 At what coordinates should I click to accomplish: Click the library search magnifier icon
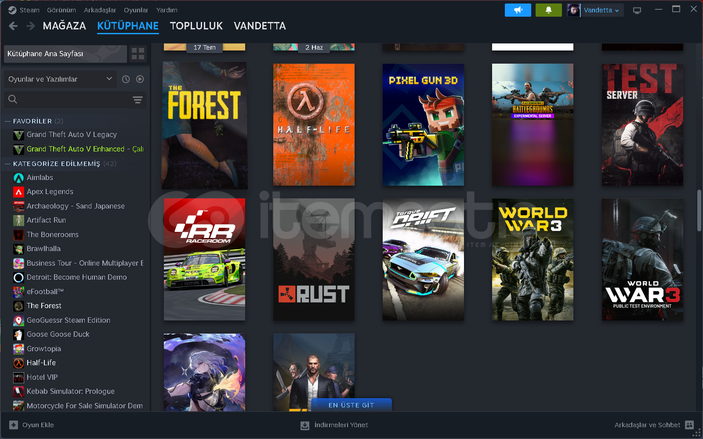tap(13, 100)
